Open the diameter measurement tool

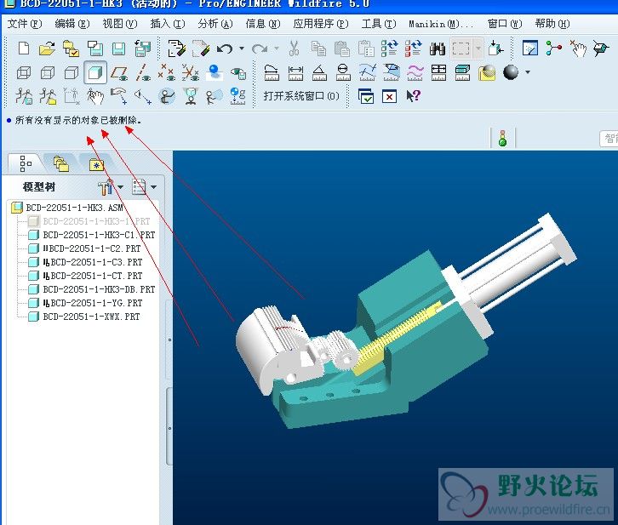point(343,73)
